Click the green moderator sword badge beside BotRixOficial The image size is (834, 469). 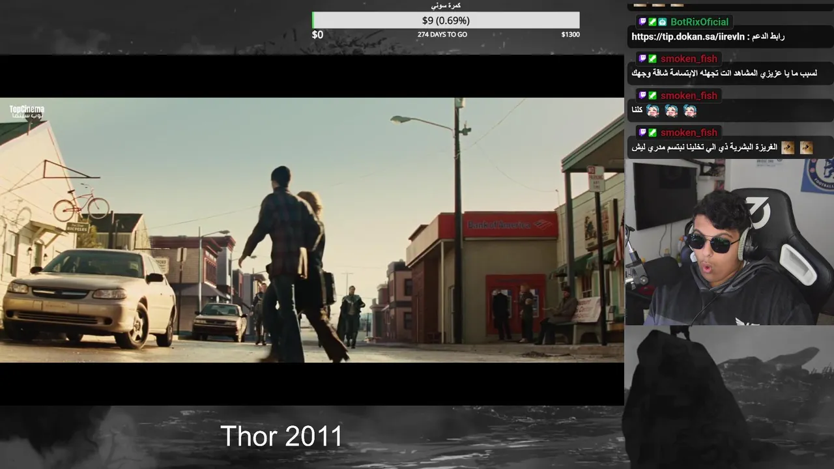652,22
